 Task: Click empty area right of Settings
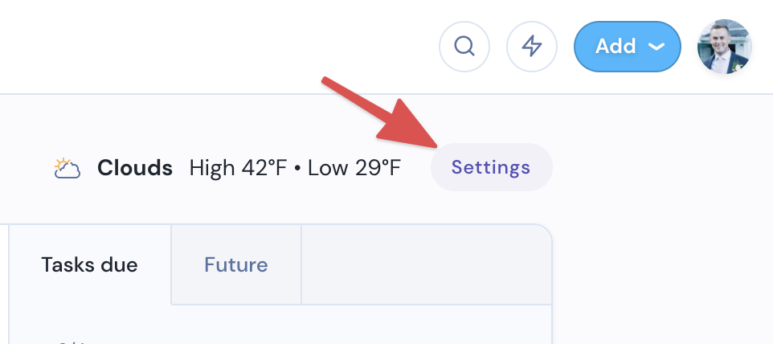click(x=661, y=167)
